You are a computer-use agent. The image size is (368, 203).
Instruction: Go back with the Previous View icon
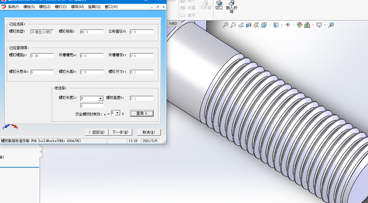tap(241, 25)
